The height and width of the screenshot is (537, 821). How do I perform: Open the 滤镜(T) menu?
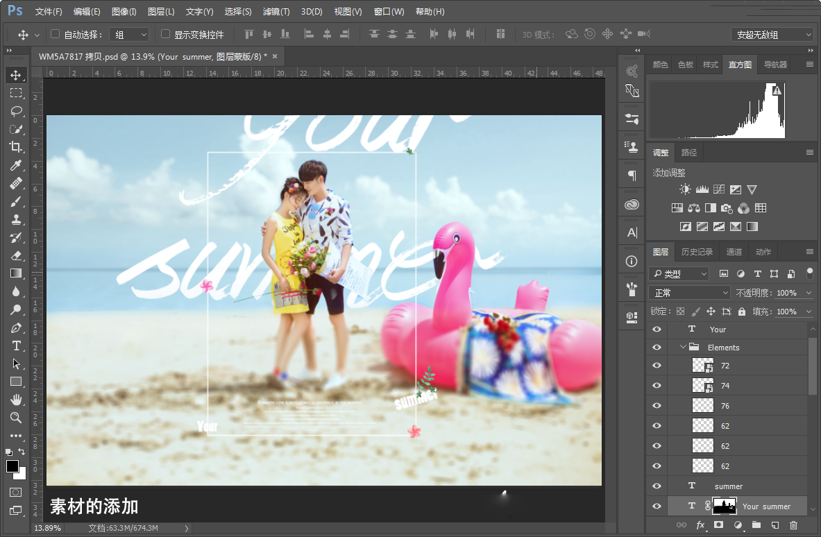276,12
